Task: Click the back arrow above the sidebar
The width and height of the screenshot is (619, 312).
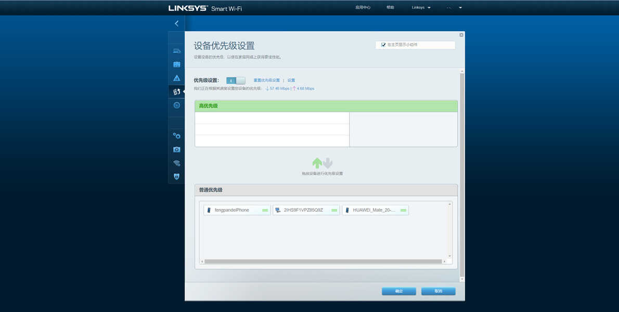Action: 176,24
